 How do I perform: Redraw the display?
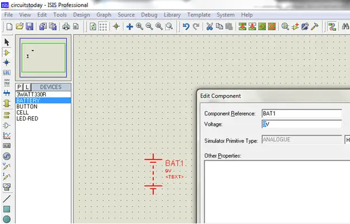pyautogui.click(x=93, y=27)
